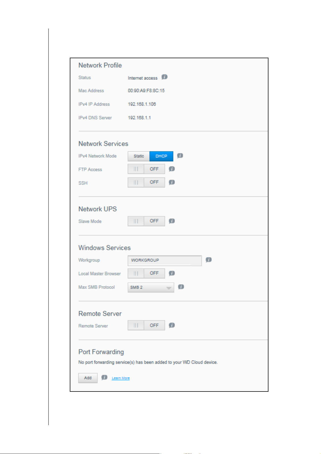Image resolution: width=321 pixels, height=454 pixels.
Task: Show info tooltip for FTP Access
Action: tap(172, 169)
